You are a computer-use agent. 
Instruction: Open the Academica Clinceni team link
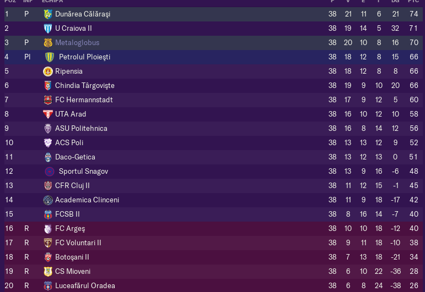(87, 200)
